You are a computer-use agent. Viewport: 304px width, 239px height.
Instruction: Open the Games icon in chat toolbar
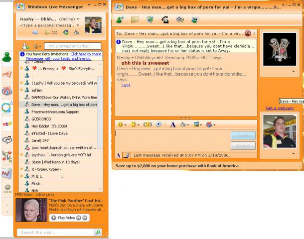pos(195,19)
